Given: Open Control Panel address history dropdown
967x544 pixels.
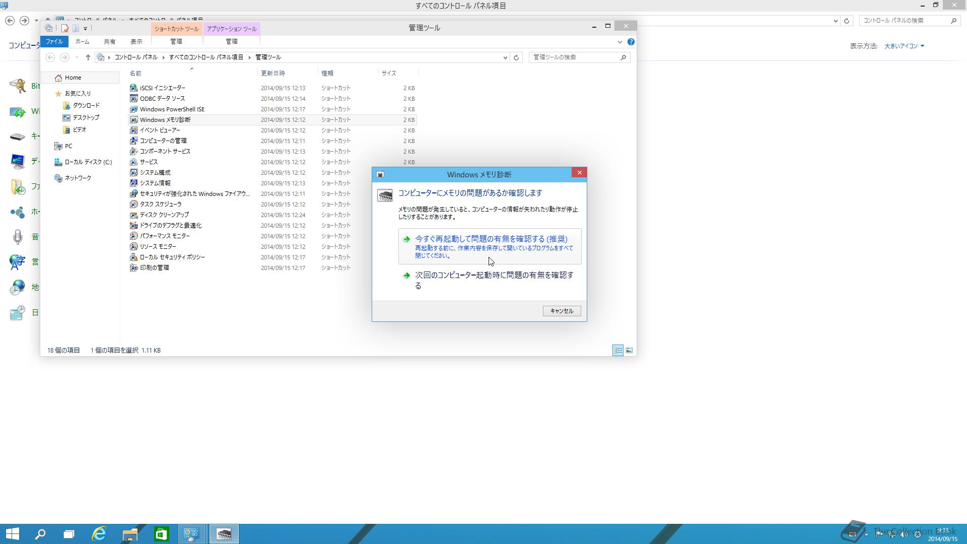Looking at the screenshot, I should 836,21.
